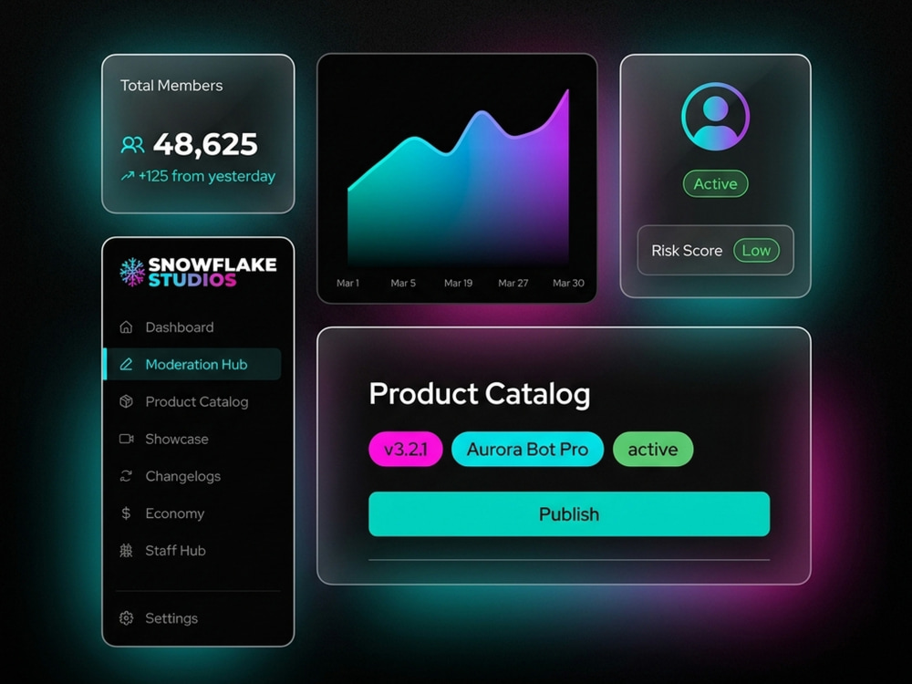Click the 48,625 member count
The image size is (912, 684).
pyautogui.click(x=205, y=144)
